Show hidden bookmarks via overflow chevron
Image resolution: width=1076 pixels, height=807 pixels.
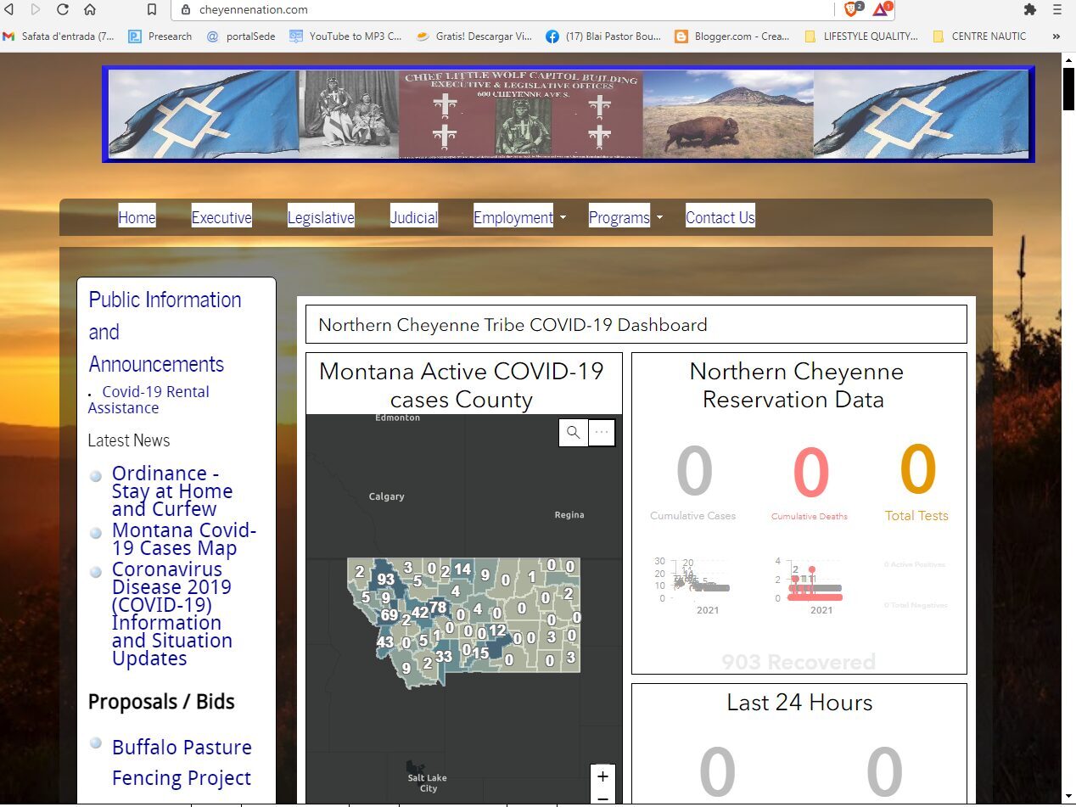[x=1056, y=36]
